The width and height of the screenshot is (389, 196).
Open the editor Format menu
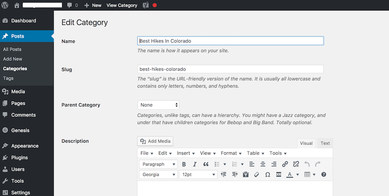point(231,153)
